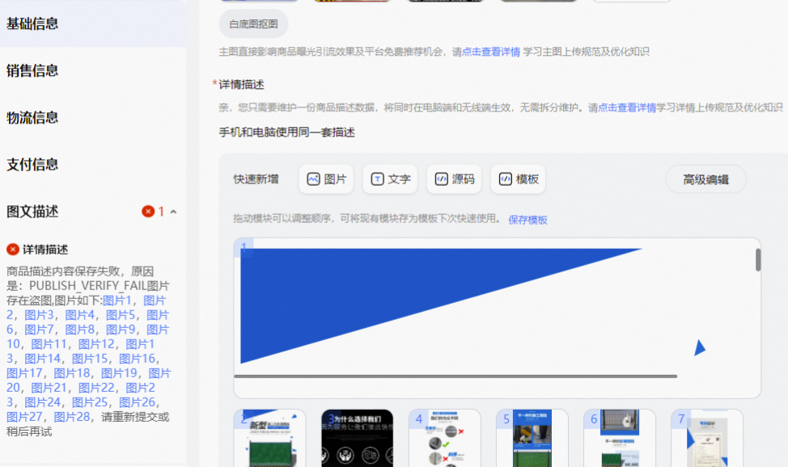Click the image icon inside 图片 button

coord(313,179)
